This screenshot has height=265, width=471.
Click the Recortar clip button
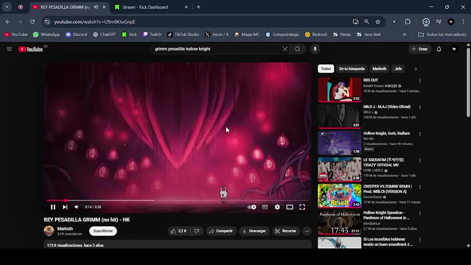point(286,231)
